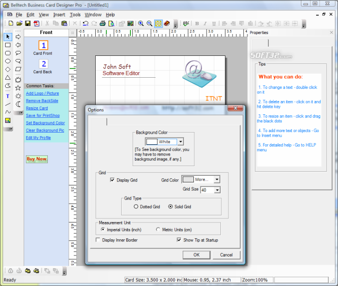Expand the Grid Color dropdown

coord(217,179)
